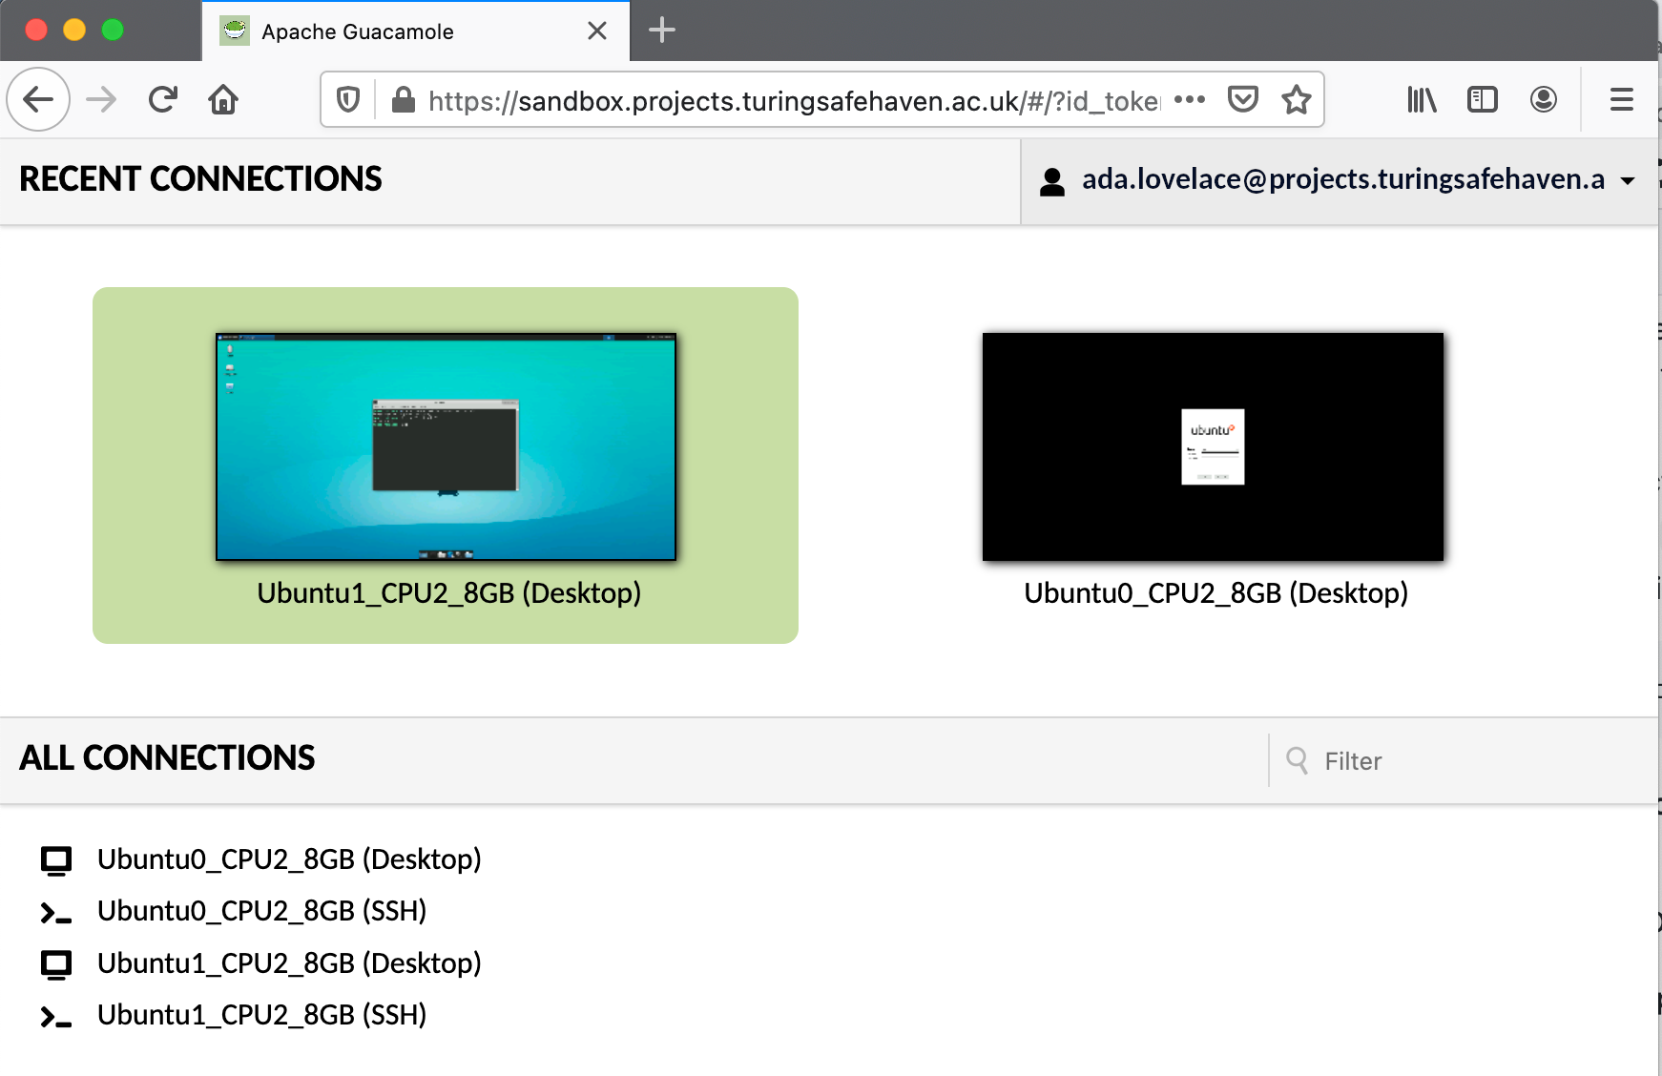1662x1076 pixels.
Task: Reload the current page
Action: [x=163, y=99]
